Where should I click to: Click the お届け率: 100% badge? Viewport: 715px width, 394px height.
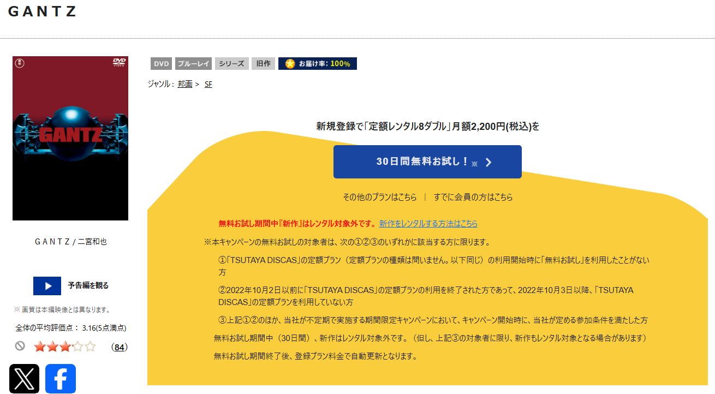[x=318, y=64]
